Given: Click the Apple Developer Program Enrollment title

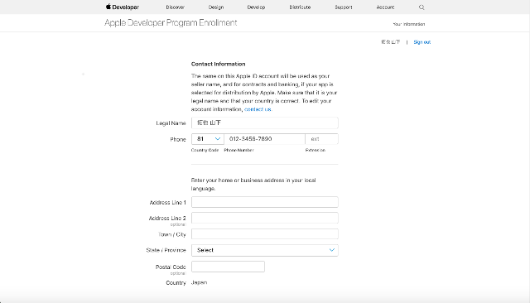Looking at the screenshot, I should (171, 23).
